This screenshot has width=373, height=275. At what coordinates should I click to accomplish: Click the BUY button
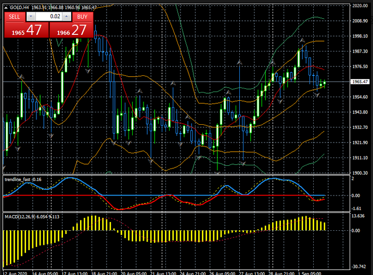pos(82,17)
